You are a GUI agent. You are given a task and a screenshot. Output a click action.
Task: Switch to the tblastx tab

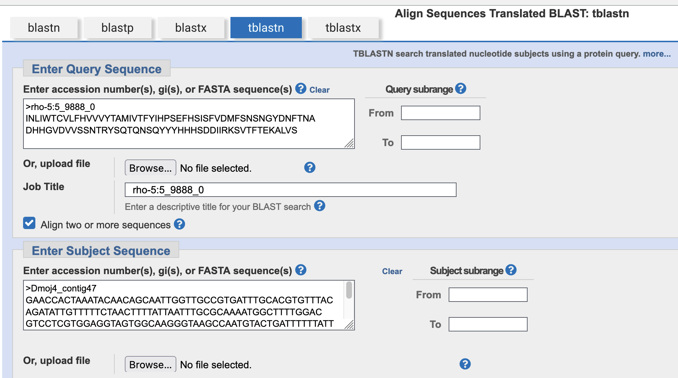[343, 28]
